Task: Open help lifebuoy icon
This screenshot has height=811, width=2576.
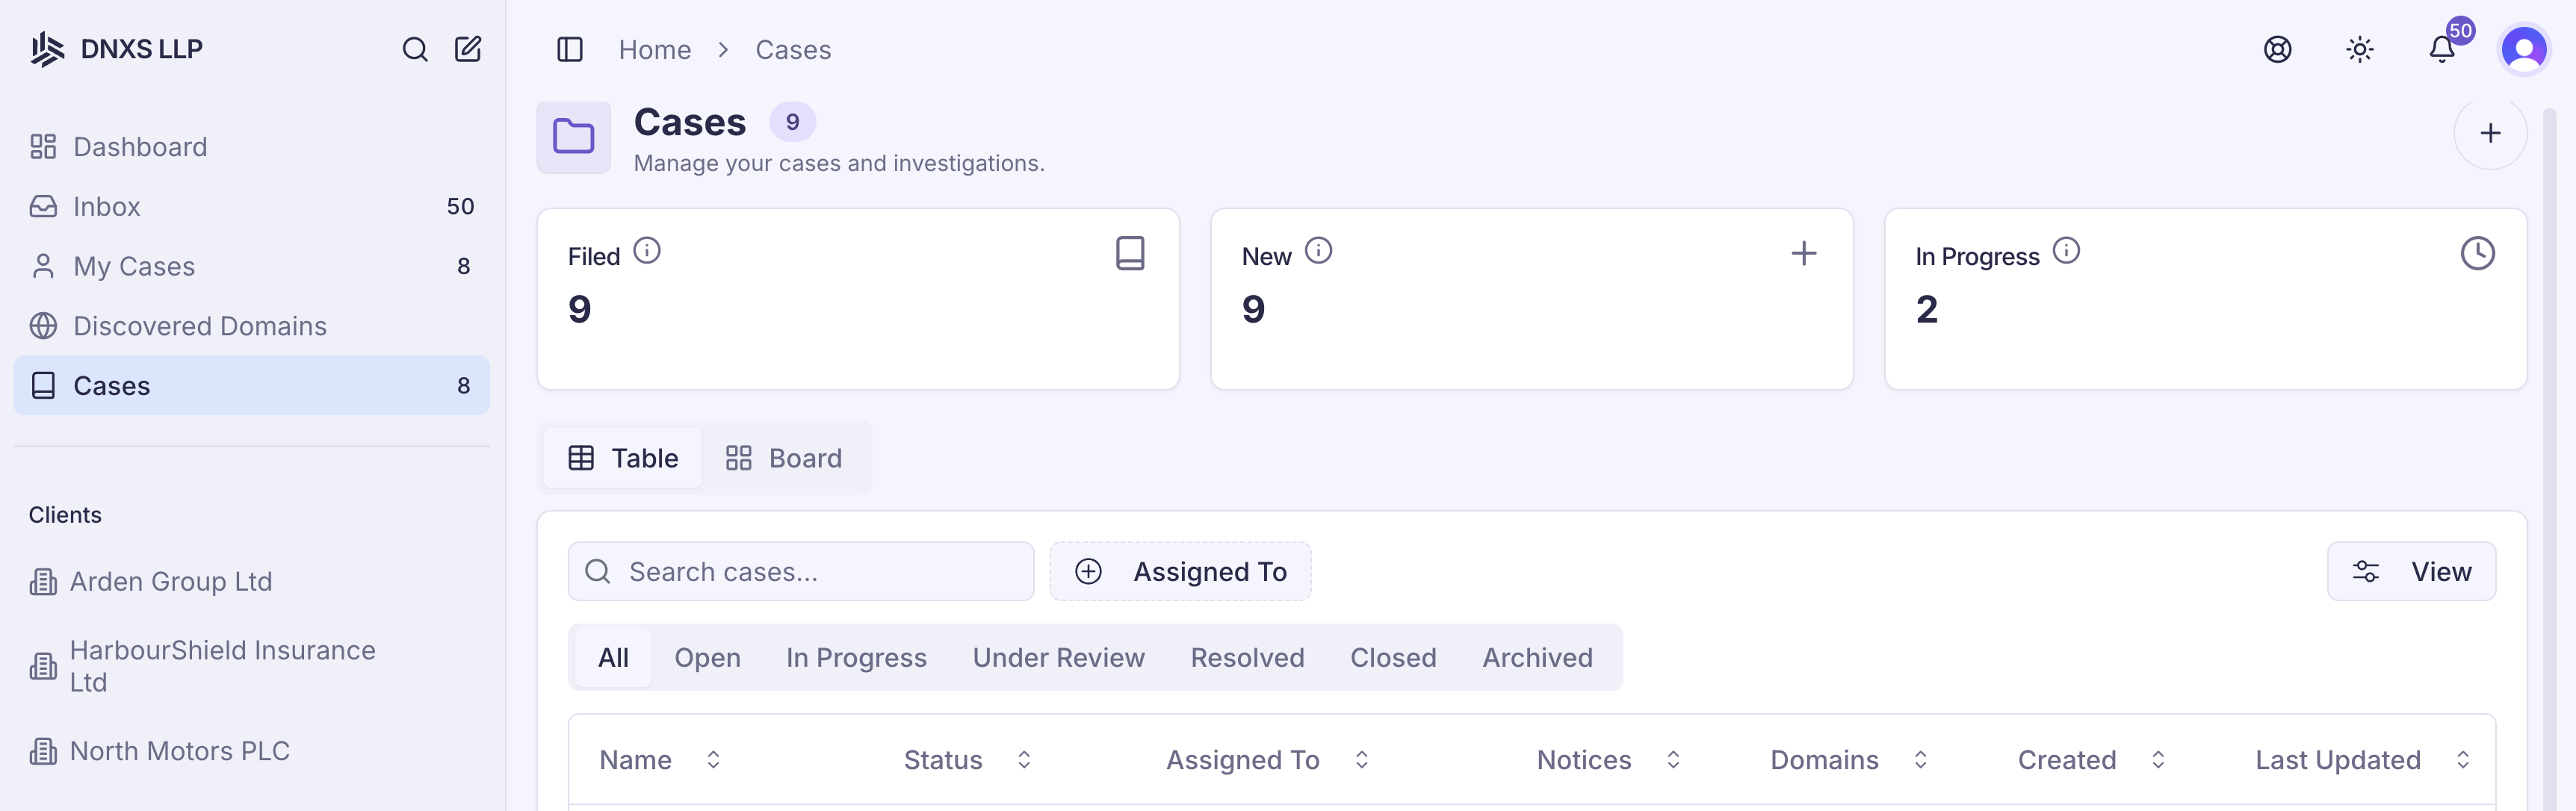Action: (2277, 49)
